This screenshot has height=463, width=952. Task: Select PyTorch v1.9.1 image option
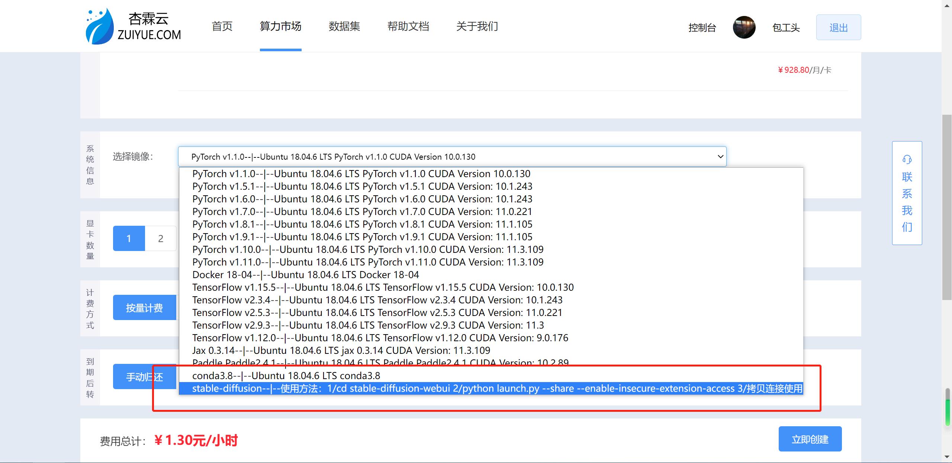click(491, 237)
